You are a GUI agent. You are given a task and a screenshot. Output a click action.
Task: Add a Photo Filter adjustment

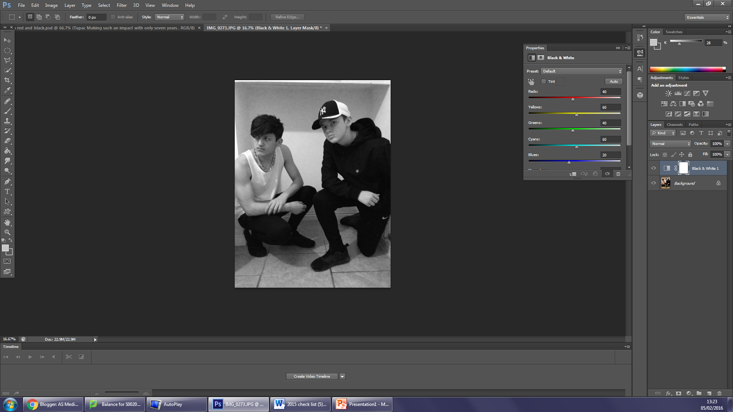coord(692,104)
